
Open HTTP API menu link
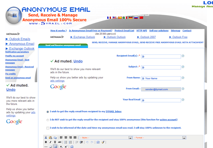click(142, 31)
